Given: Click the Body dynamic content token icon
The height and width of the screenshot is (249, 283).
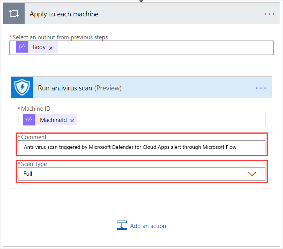Looking at the screenshot, I should coord(22,47).
